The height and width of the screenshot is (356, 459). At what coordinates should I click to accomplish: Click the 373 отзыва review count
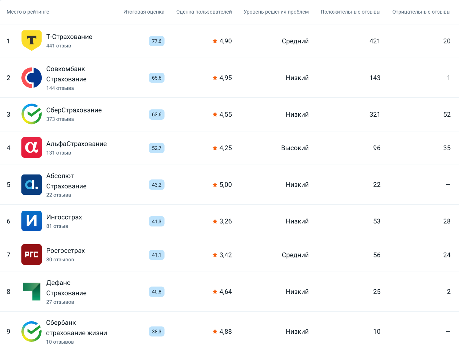60,119
